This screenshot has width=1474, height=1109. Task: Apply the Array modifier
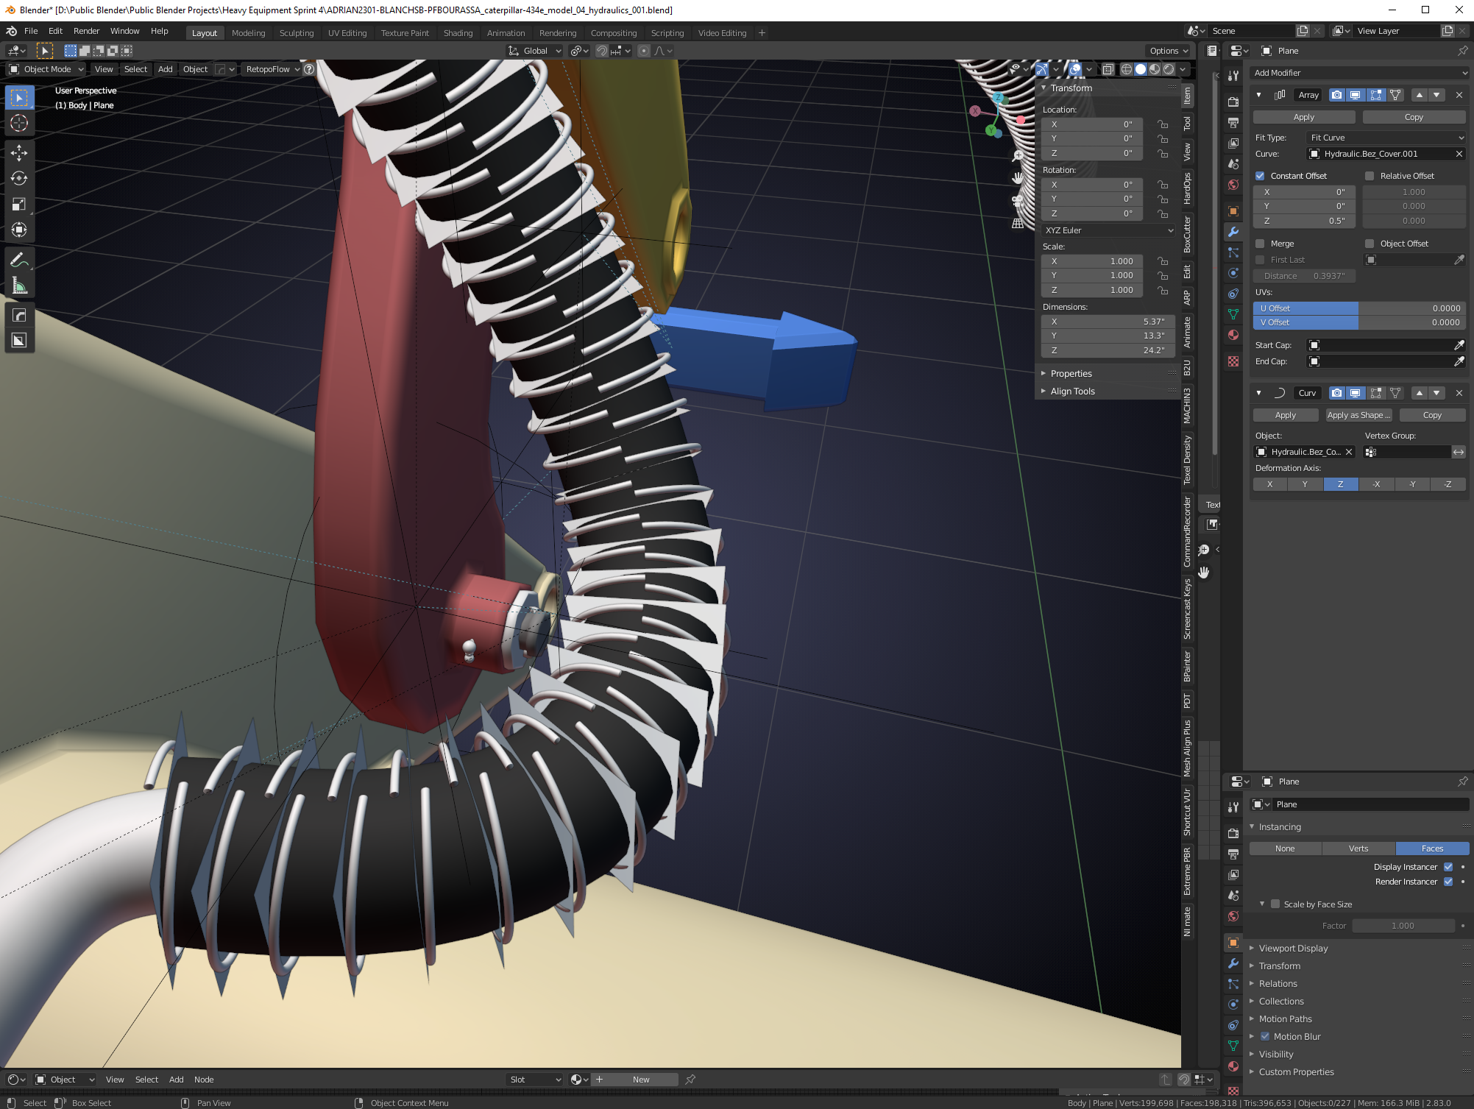tap(1303, 116)
